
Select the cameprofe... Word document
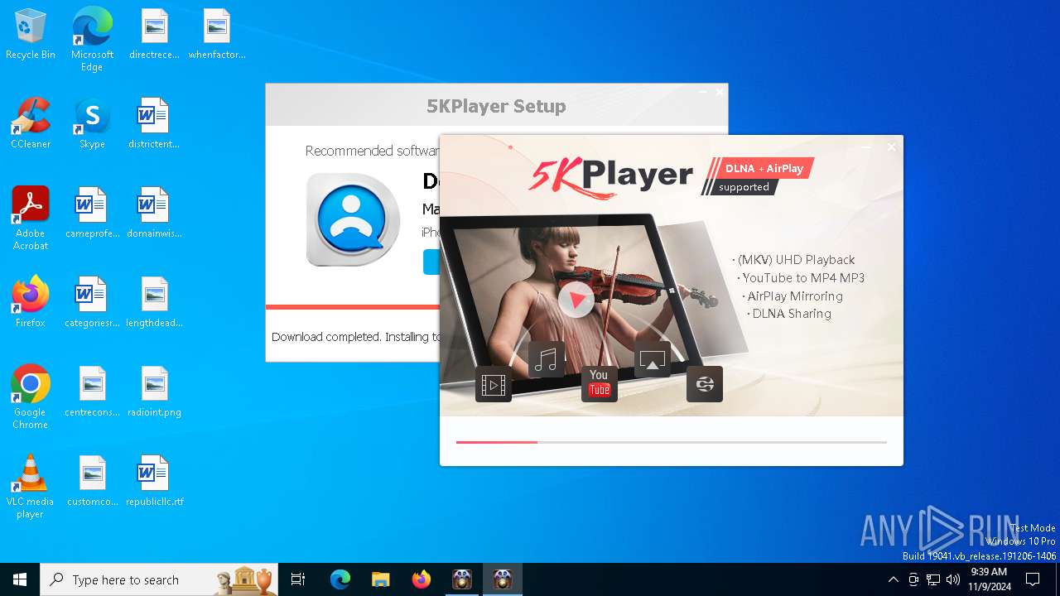point(92,213)
